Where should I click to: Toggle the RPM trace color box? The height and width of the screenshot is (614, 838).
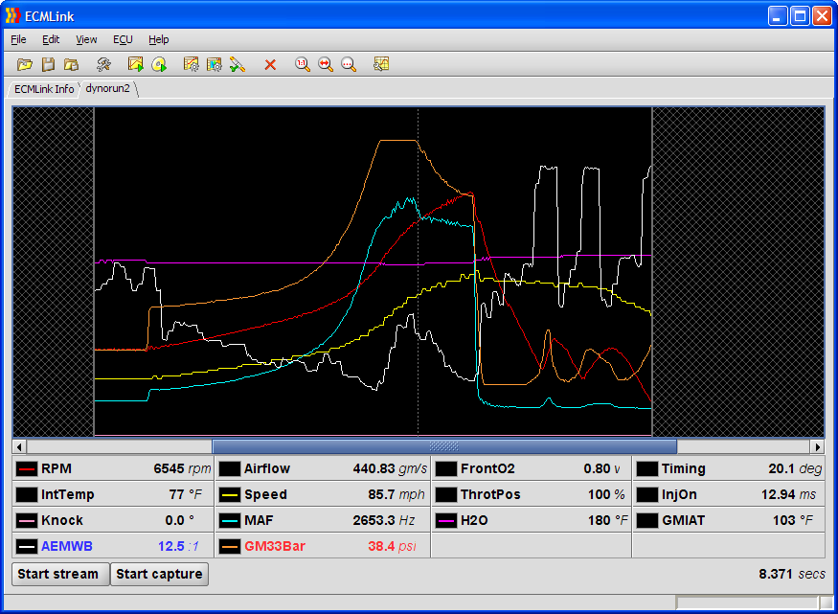point(27,468)
